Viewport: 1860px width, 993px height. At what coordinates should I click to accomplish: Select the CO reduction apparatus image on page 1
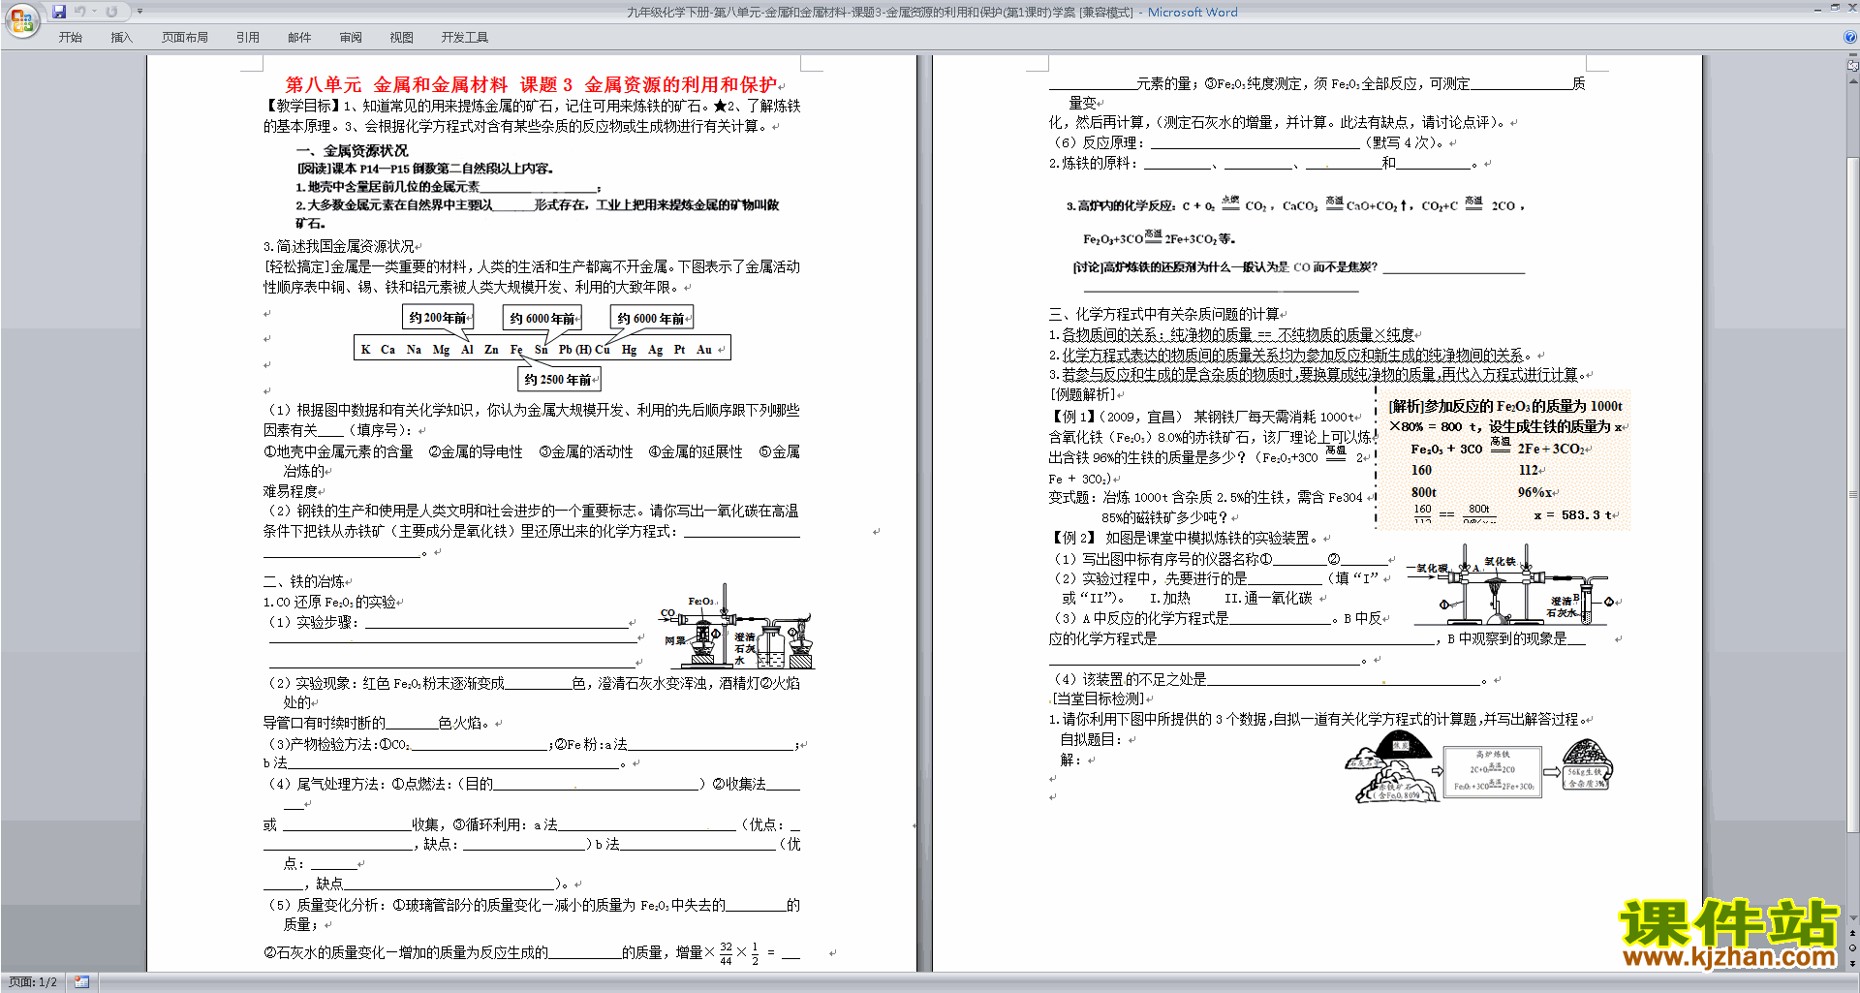(738, 628)
